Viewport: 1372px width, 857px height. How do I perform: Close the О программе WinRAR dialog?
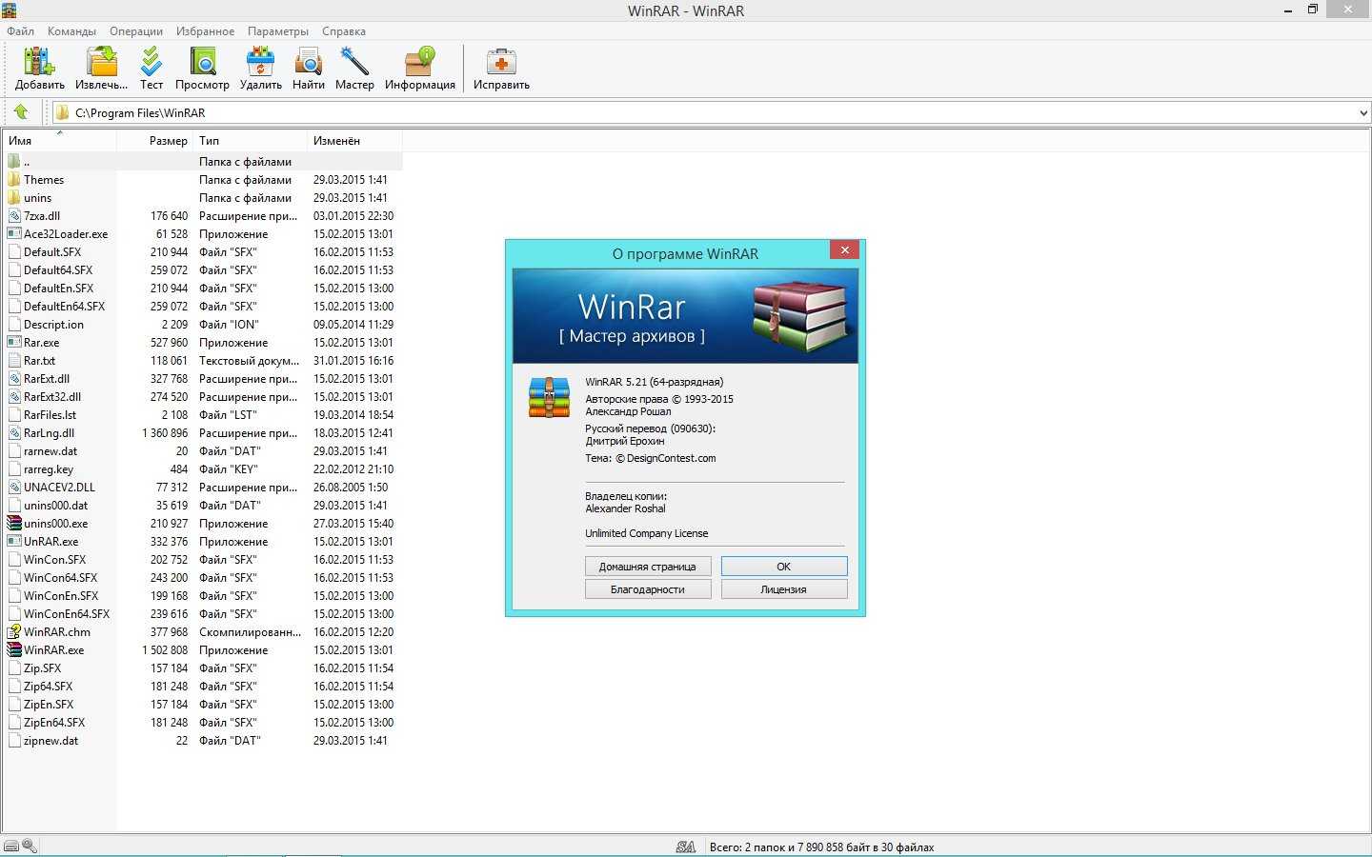pyautogui.click(x=844, y=249)
